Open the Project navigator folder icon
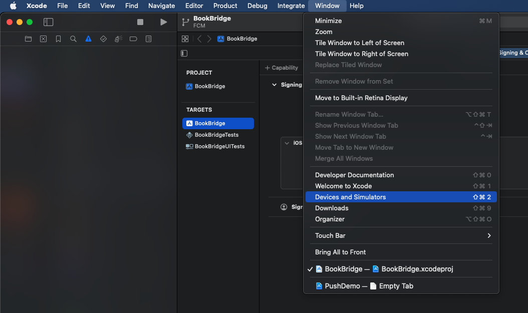The image size is (528, 313). click(29, 39)
